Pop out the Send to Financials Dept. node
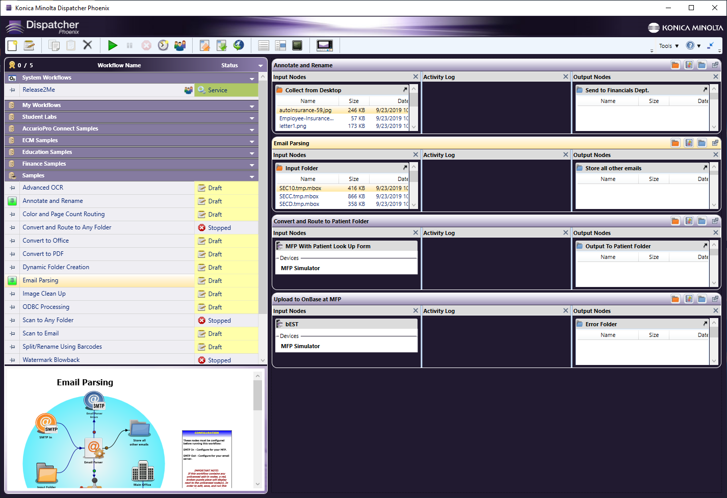 coord(705,90)
